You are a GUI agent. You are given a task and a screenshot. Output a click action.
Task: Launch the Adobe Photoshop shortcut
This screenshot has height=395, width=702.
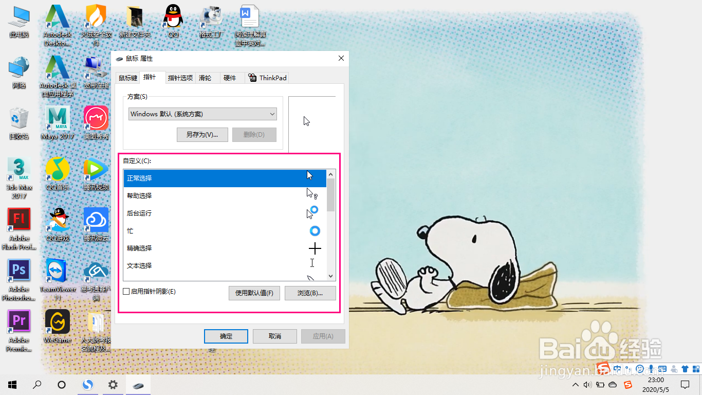[19, 280]
